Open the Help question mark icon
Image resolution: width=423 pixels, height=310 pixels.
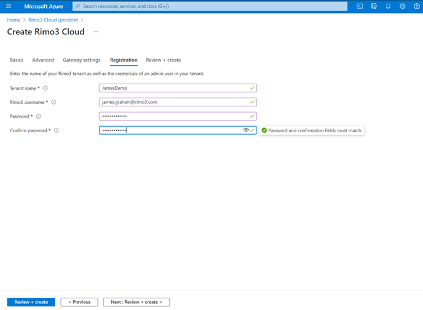click(x=416, y=6)
